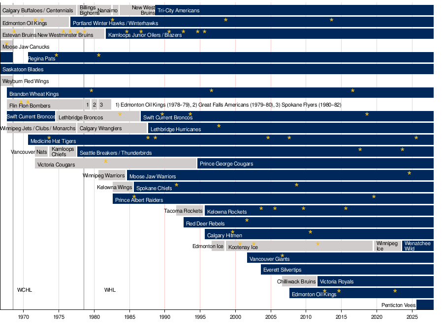The height and width of the screenshot is (334, 443).
Task: Click the 2000 year axis marker
Action: point(235,317)
